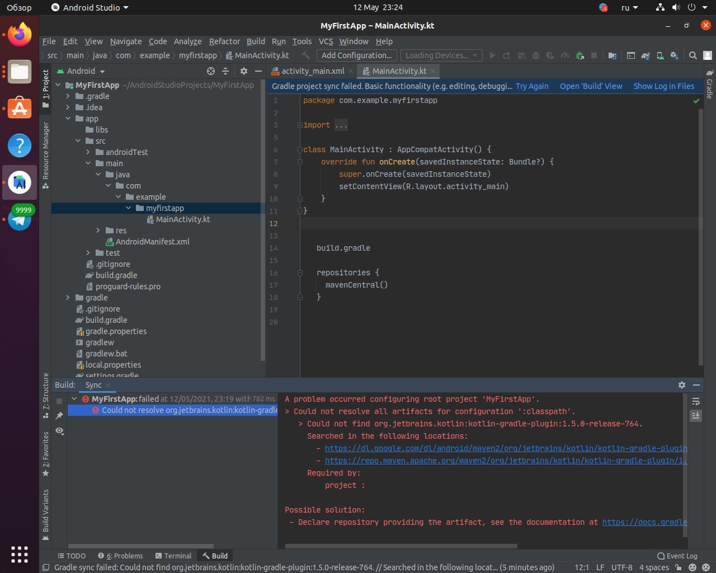Viewport: 716px width, 573px height.
Task: Click Collapse All icon in Project panel
Action: 225,71
